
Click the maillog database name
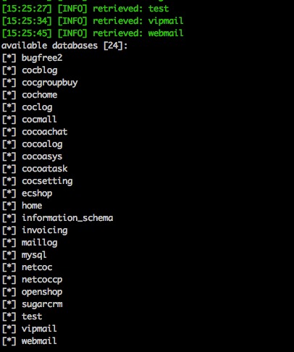[40, 243]
